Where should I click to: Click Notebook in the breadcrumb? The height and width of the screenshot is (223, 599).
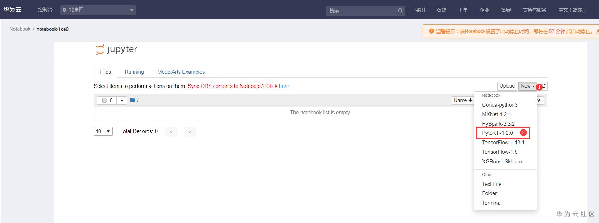coord(20,29)
